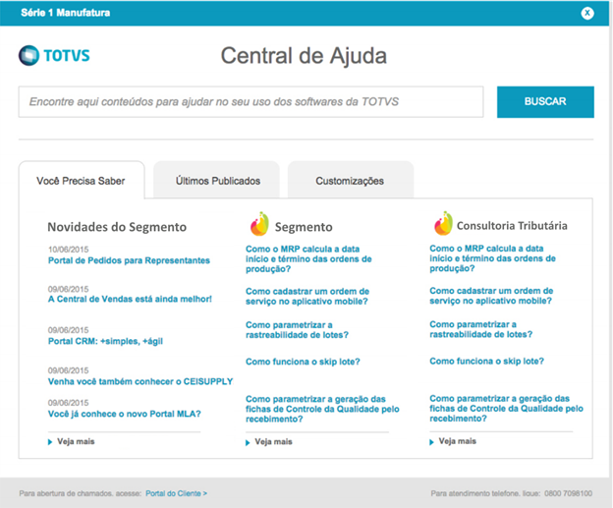Click the Central de Ajuda title
The image size is (613, 508).
[304, 56]
